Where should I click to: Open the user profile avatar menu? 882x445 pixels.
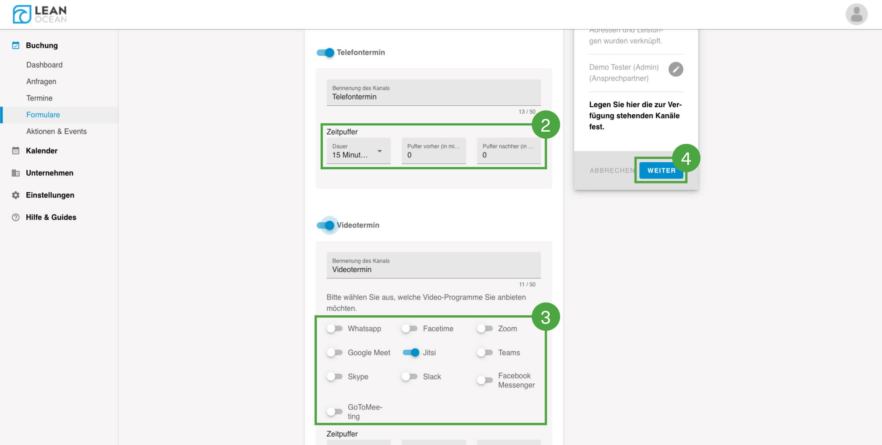coord(856,14)
